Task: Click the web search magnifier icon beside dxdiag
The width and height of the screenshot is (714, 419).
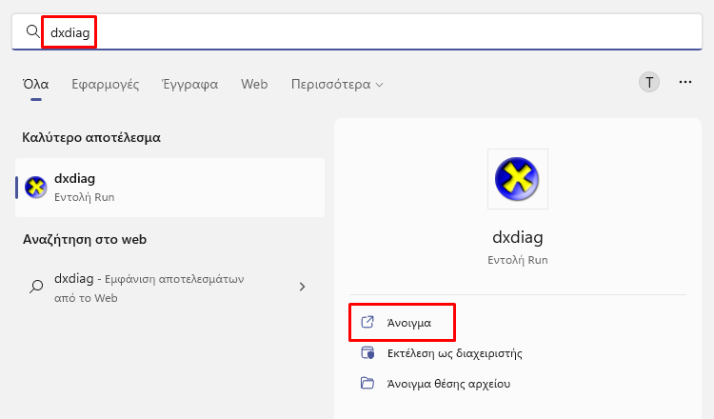Action: tap(36, 287)
